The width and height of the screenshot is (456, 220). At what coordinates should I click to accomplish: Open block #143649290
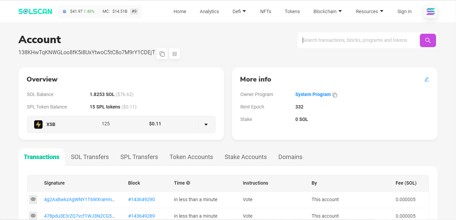142,199
